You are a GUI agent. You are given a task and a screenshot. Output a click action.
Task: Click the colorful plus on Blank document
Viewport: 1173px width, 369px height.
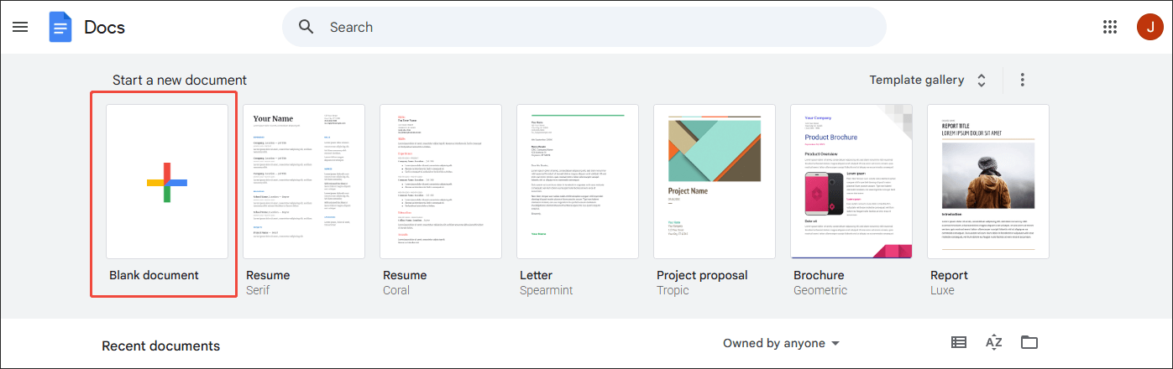click(167, 182)
